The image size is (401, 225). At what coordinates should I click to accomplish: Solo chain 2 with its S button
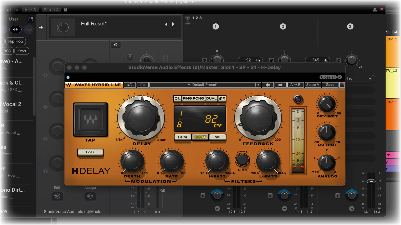[x=270, y=196]
